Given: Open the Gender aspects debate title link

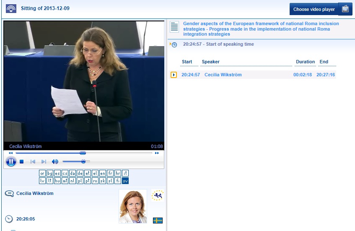Looking at the screenshot, I should tap(260, 29).
